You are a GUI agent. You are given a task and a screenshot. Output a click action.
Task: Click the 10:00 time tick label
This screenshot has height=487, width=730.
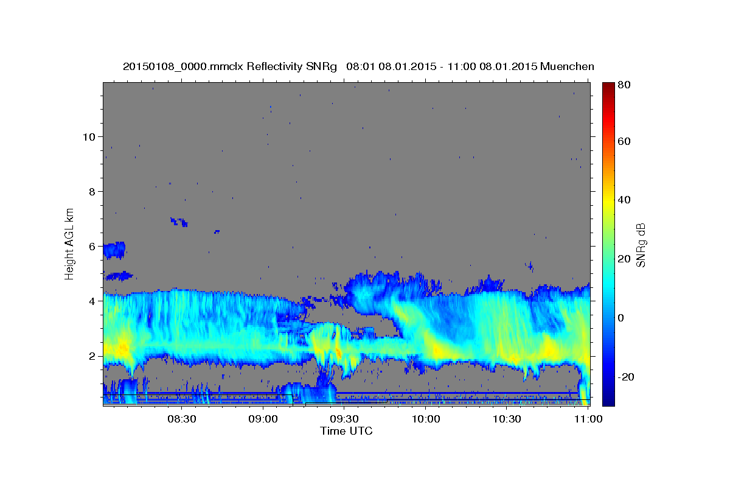[x=426, y=419]
